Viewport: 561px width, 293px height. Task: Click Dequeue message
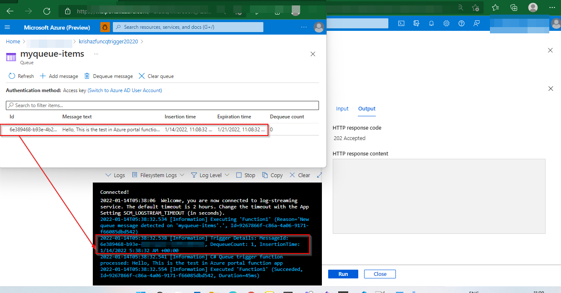[x=109, y=76]
